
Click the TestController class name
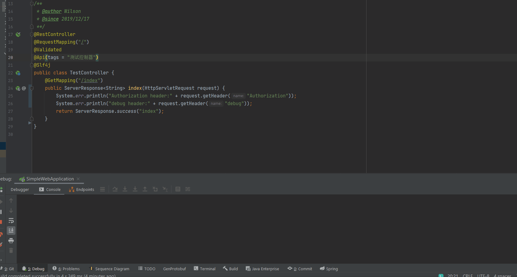[x=89, y=73]
